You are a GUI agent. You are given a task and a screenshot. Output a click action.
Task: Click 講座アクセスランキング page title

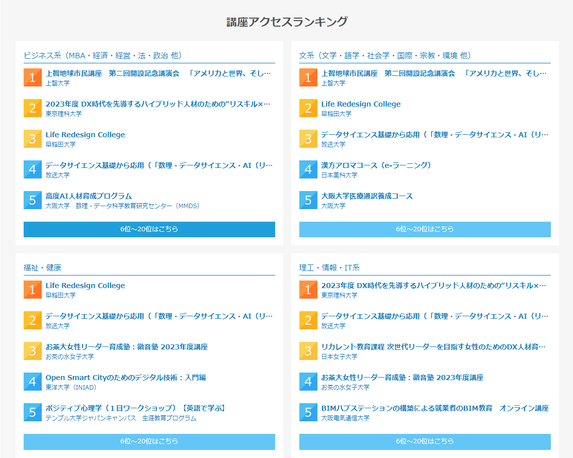coord(287,22)
